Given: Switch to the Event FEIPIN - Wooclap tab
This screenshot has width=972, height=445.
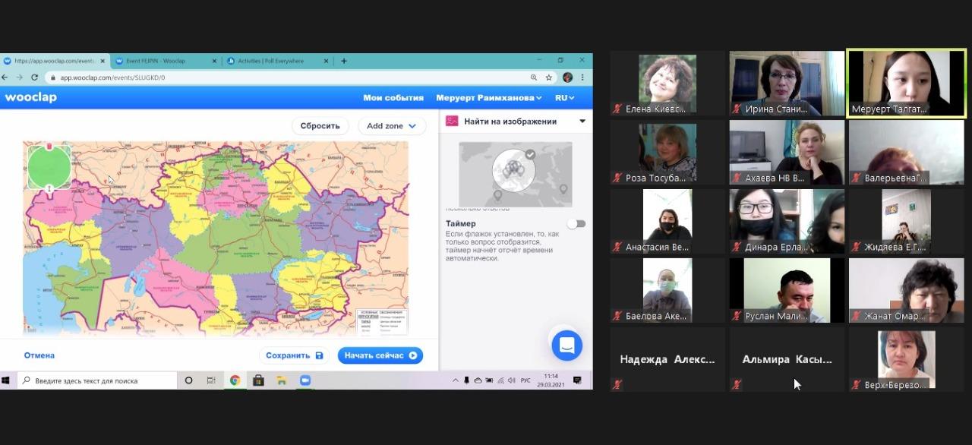Looking at the screenshot, I should pos(166,61).
